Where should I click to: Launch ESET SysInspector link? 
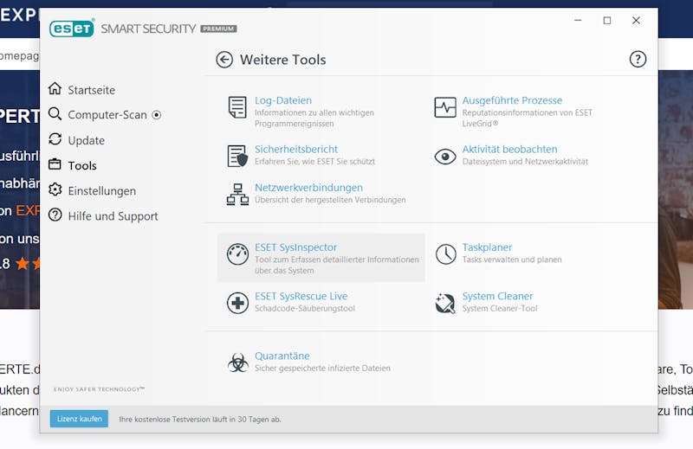(x=295, y=247)
